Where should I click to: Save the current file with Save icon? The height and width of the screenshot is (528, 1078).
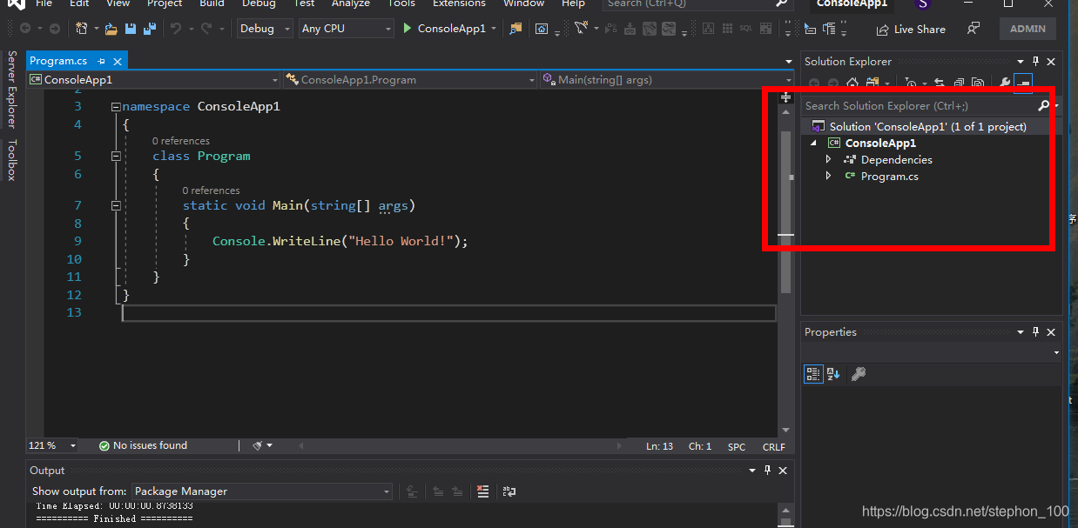click(x=130, y=29)
